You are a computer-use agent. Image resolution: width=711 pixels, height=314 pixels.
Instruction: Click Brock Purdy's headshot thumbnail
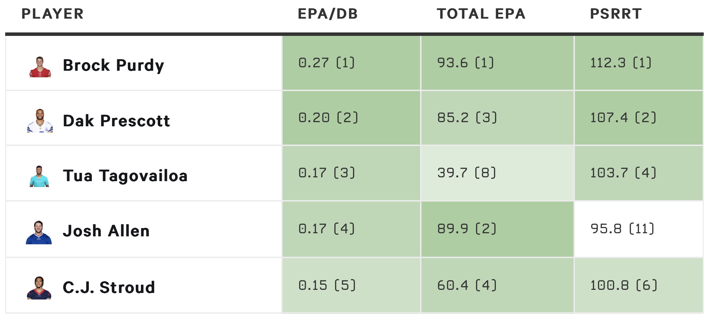(x=40, y=67)
